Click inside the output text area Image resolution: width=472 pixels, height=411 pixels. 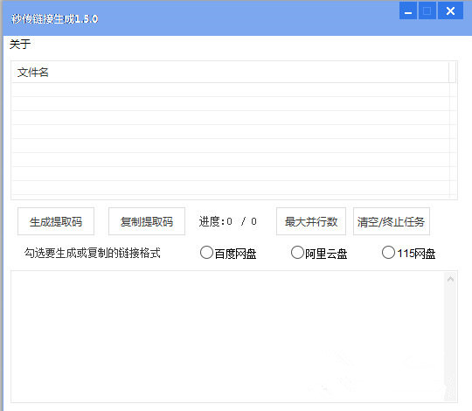coord(227,337)
